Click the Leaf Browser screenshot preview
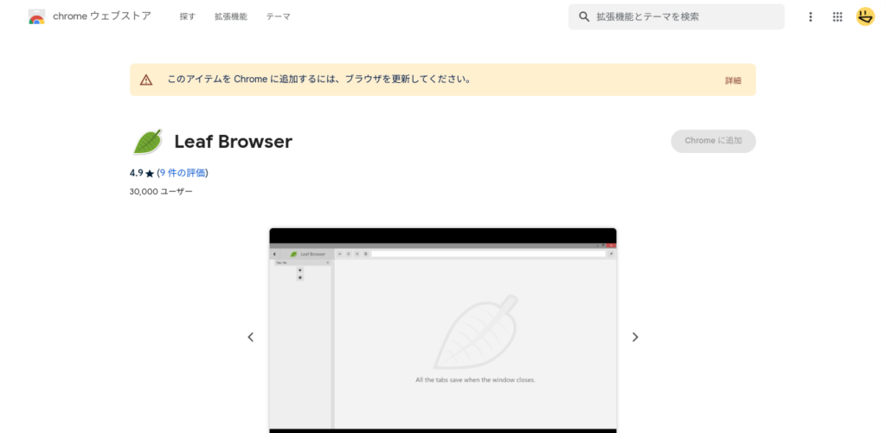 443,333
